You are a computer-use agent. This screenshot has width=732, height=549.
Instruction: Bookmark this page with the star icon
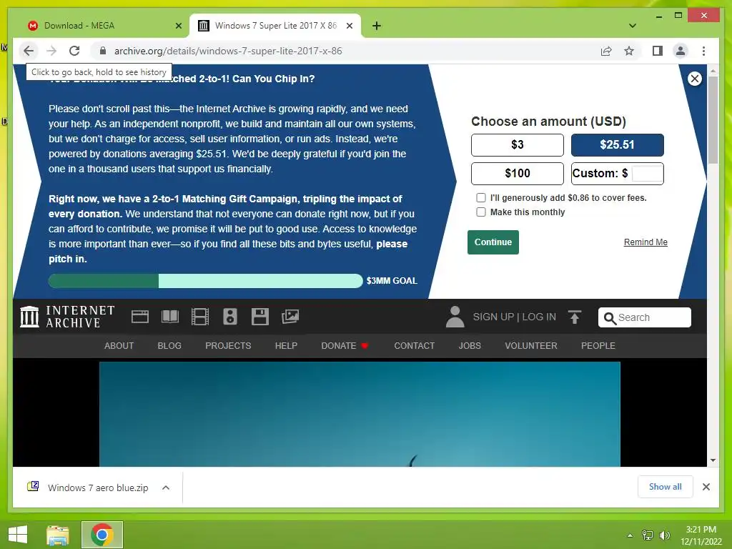(629, 51)
